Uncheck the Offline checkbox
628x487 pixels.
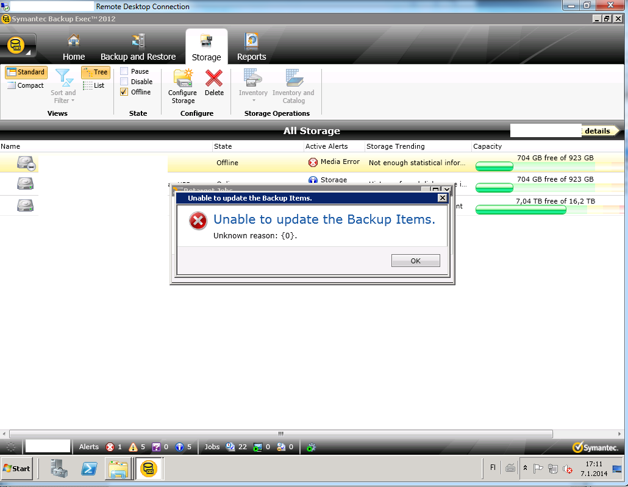(x=124, y=92)
